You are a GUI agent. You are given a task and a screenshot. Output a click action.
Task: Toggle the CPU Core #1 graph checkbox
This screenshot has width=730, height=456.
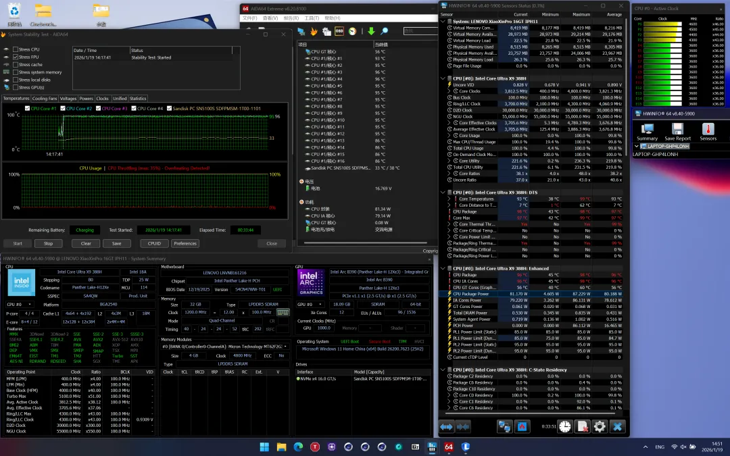pyautogui.click(x=27, y=108)
